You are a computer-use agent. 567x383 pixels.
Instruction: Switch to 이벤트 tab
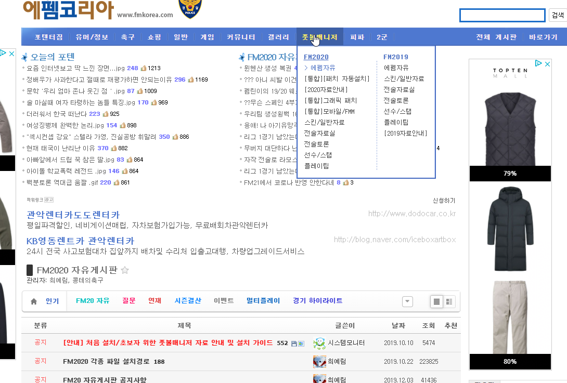pos(224,300)
